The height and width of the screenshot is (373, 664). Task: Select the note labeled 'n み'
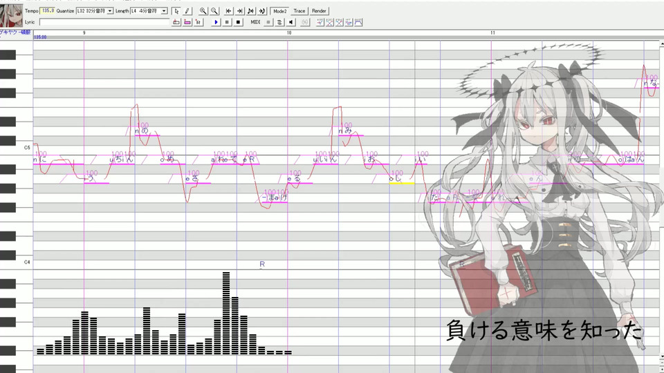[x=351, y=132]
